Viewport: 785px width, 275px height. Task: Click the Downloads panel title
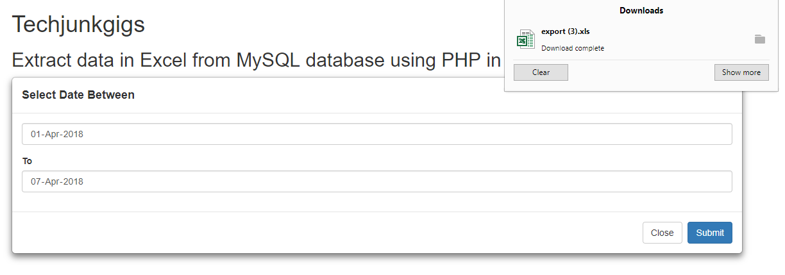(641, 10)
